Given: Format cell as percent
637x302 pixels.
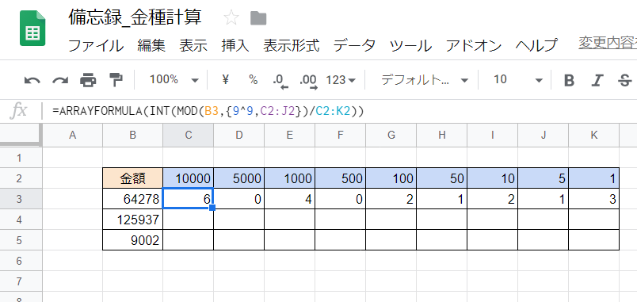Looking at the screenshot, I should [x=253, y=80].
